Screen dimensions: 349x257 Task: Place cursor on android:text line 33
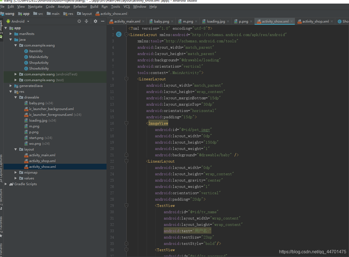(x=187, y=231)
